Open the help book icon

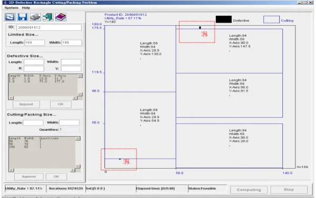[x=61, y=17]
